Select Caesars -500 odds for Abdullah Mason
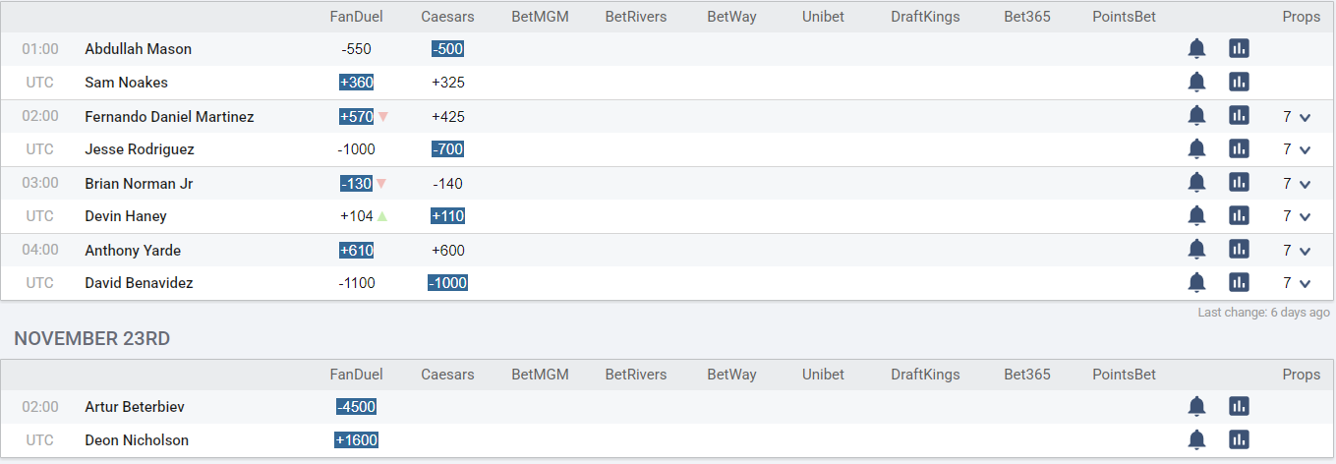The image size is (1336, 464). pos(447,49)
